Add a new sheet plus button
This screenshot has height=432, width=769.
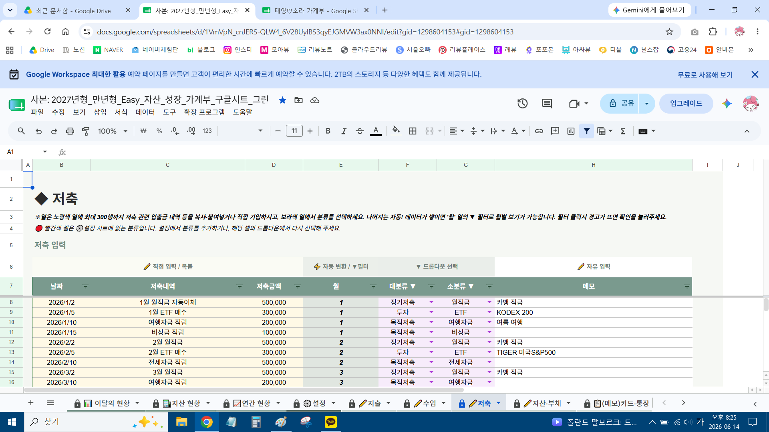point(31,403)
